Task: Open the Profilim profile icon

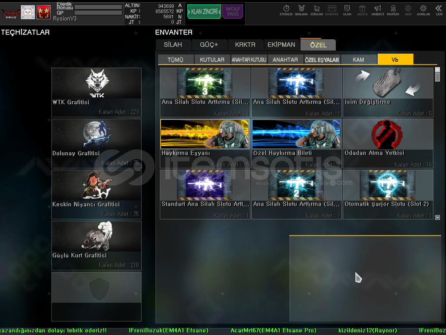Action: tap(393, 10)
